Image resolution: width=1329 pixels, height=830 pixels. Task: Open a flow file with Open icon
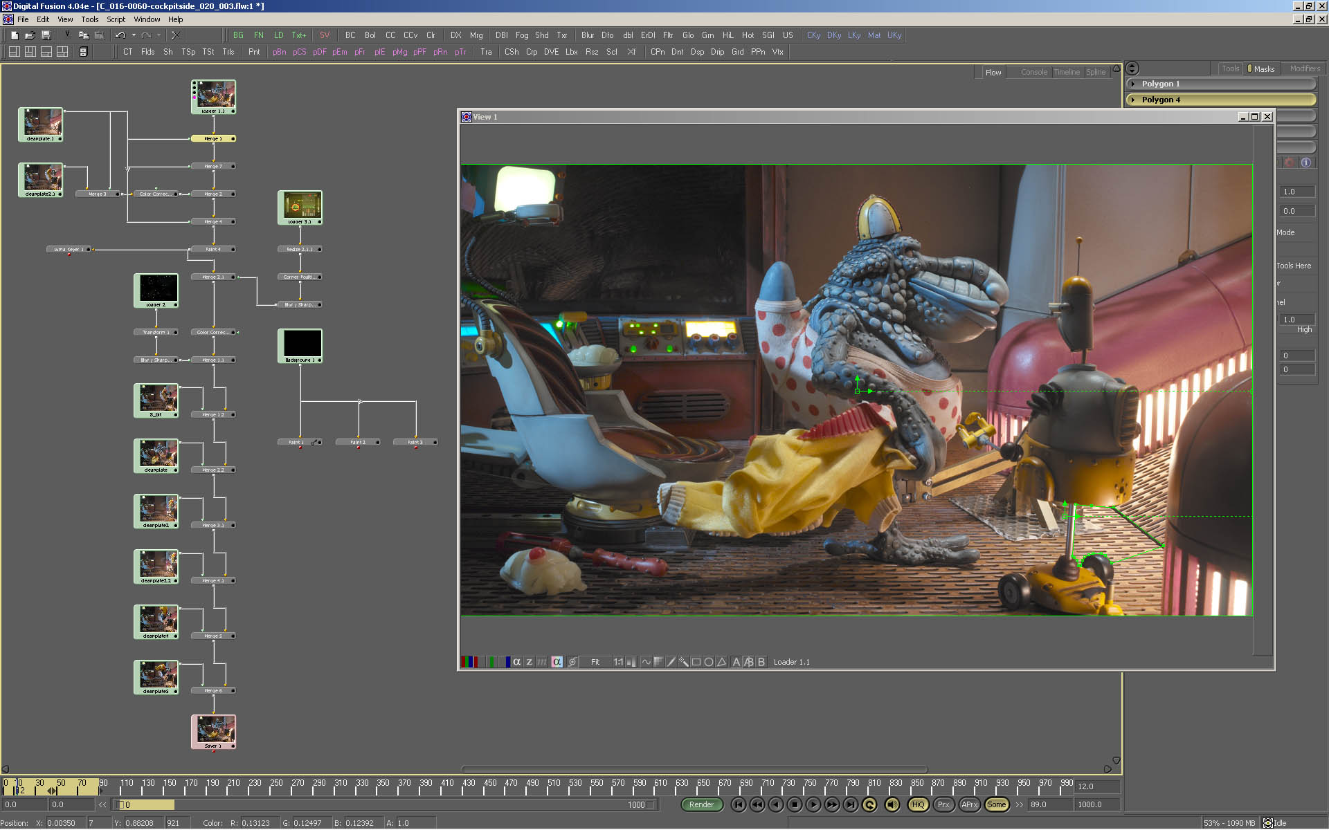[x=30, y=35]
